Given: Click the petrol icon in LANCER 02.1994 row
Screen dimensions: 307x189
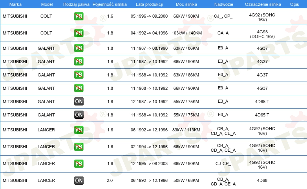Looking at the screenshot, I should pyautogui.click(x=79, y=147).
